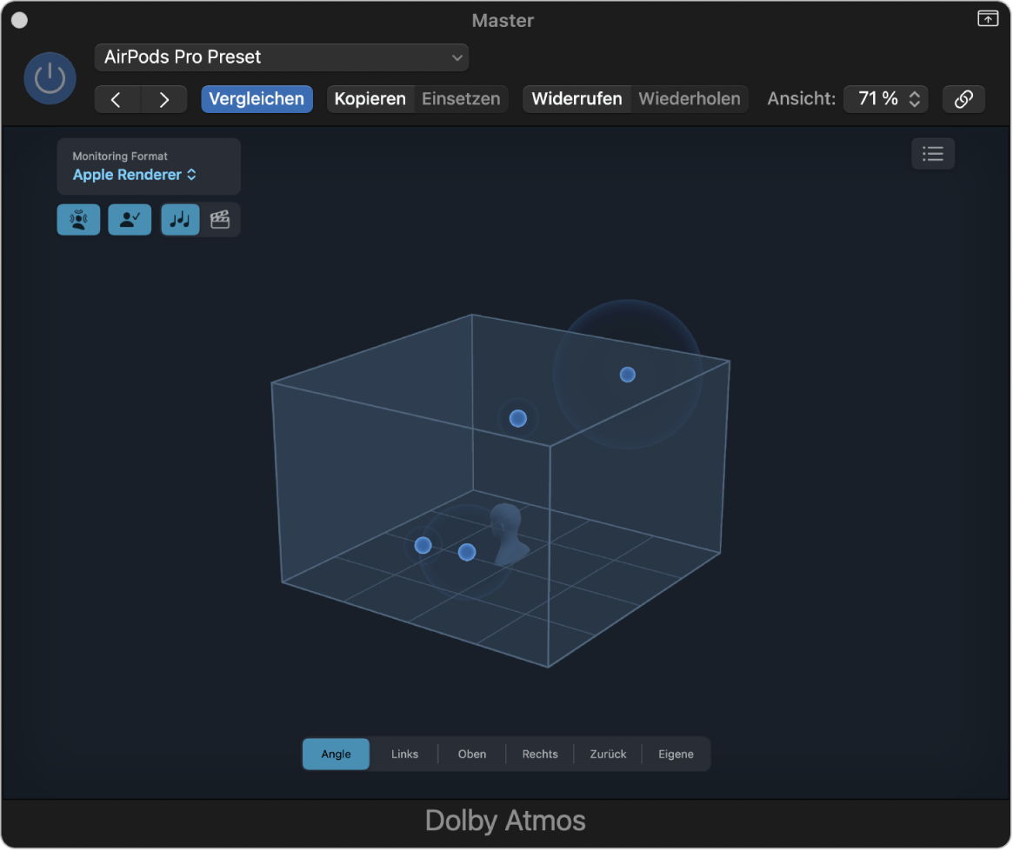Enable the movie clapperboard test sound

[220, 219]
